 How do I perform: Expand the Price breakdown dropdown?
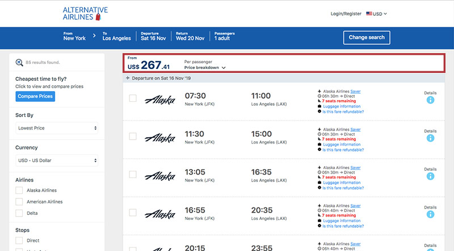(205, 67)
